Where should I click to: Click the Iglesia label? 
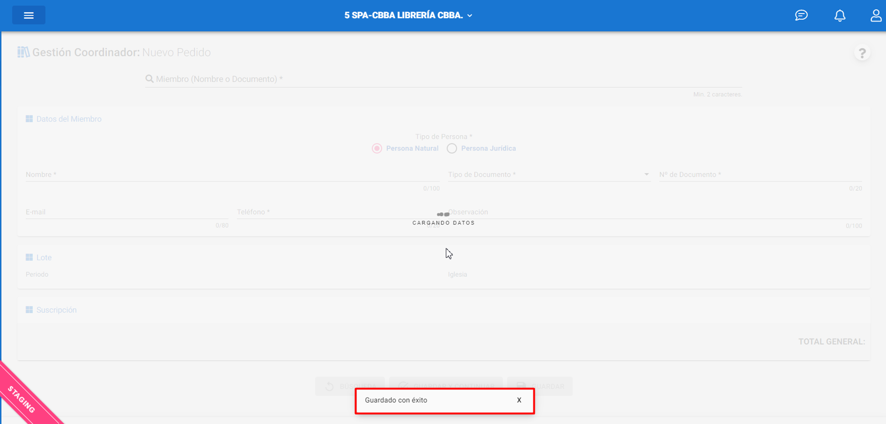[457, 274]
